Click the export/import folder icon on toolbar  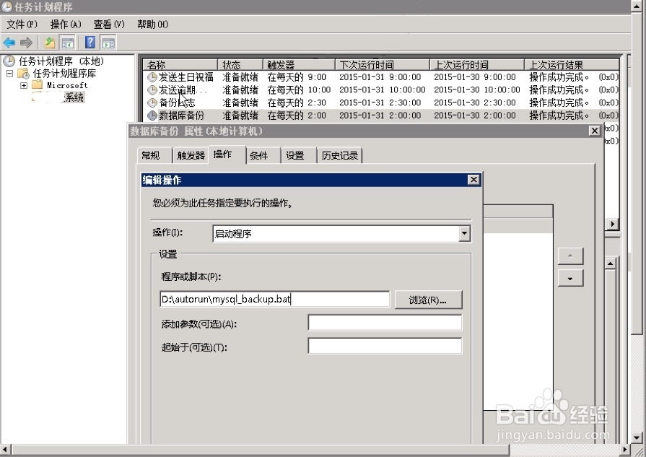49,42
